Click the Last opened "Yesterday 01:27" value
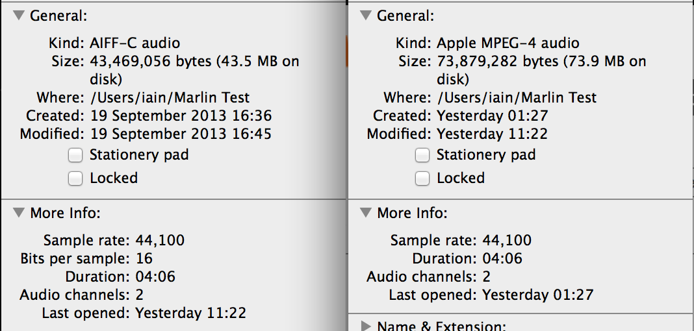The width and height of the screenshot is (694, 331). click(537, 295)
